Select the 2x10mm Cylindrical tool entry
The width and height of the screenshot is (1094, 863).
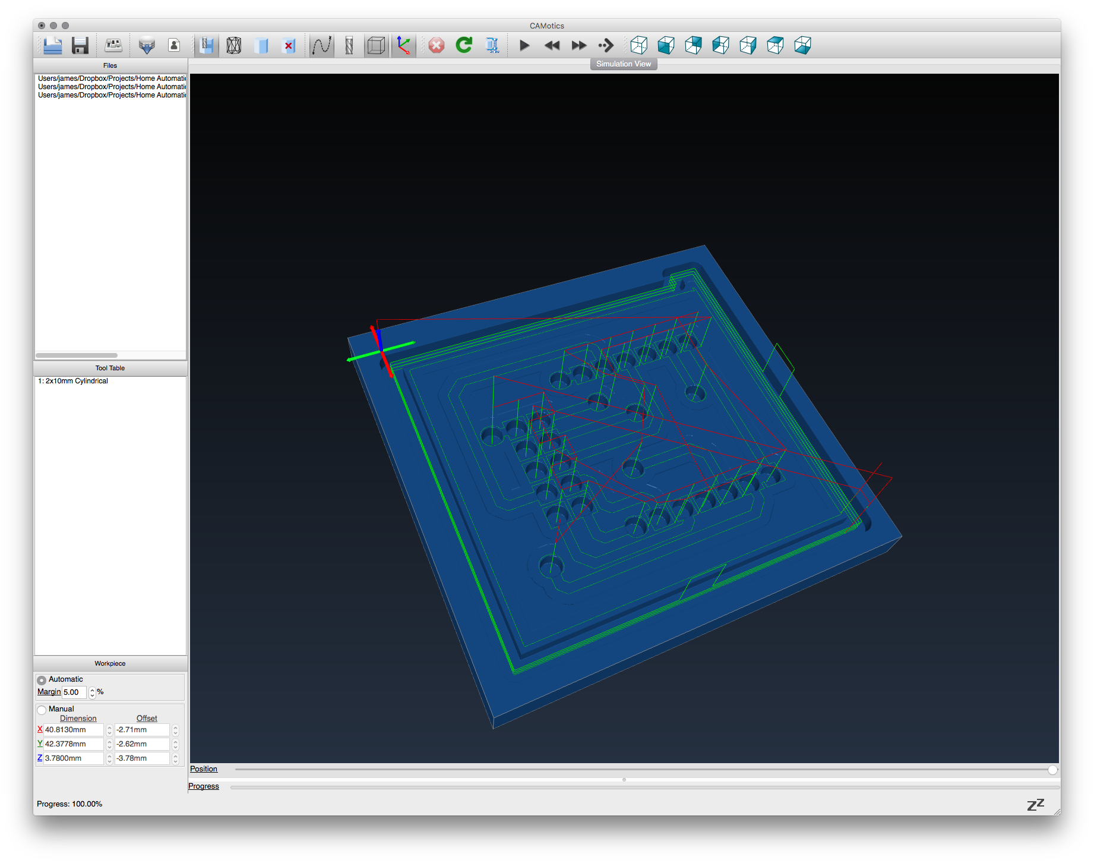tap(73, 381)
